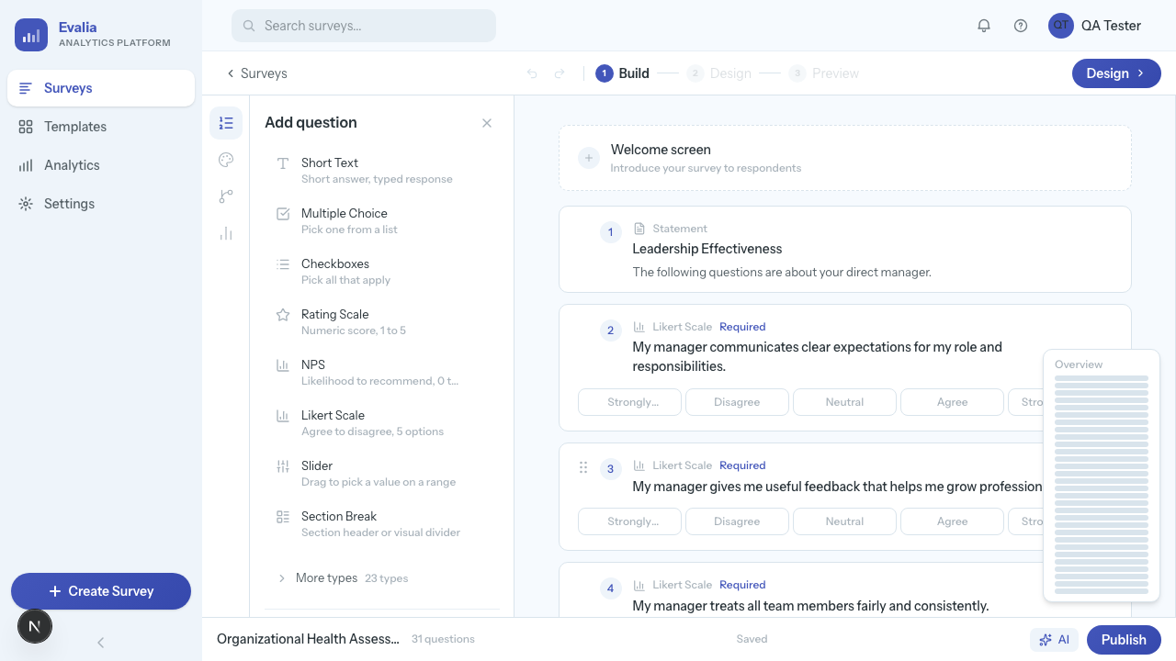Click the undo arrow icon
This screenshot has height=661, width=1176.
tap(532, 73)
